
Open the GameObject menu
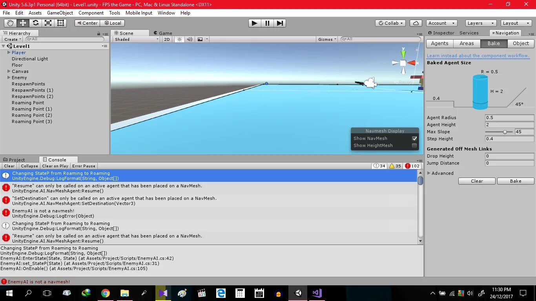pos(60,13)
